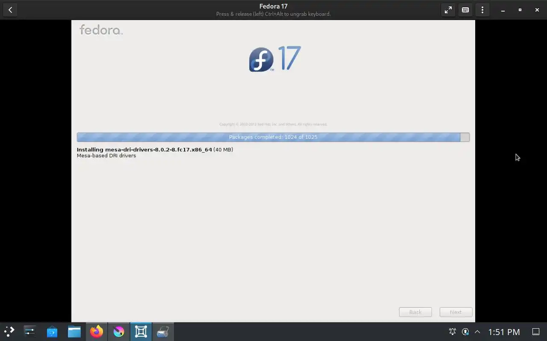Go back using the header arrow
Image resolution: width=547 pixels, height=341 pixels.
(10, 10)
